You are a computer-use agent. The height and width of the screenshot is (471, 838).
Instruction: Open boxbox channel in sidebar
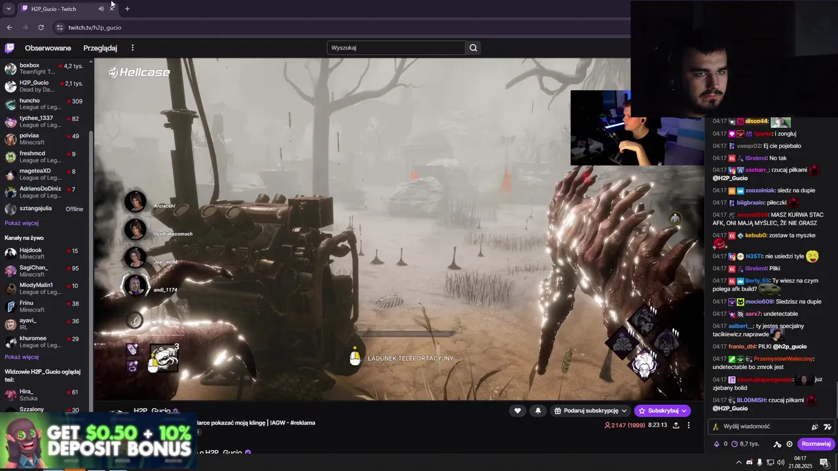45,69
